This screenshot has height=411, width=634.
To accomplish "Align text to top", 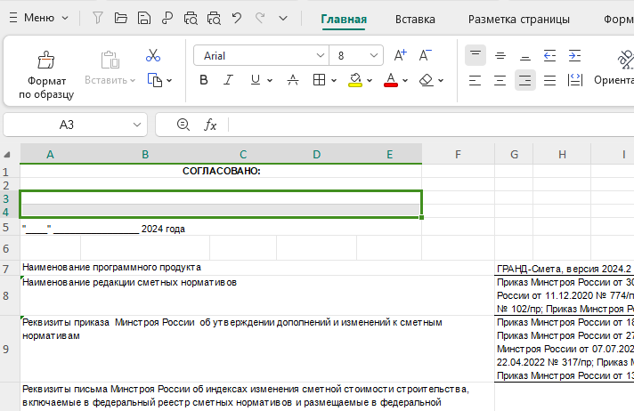I will (475, 55).
